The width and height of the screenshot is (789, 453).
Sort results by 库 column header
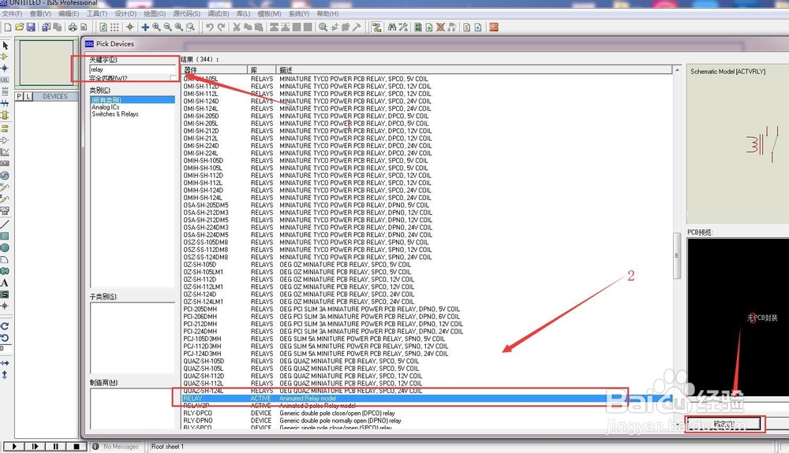tap(262, 70)
